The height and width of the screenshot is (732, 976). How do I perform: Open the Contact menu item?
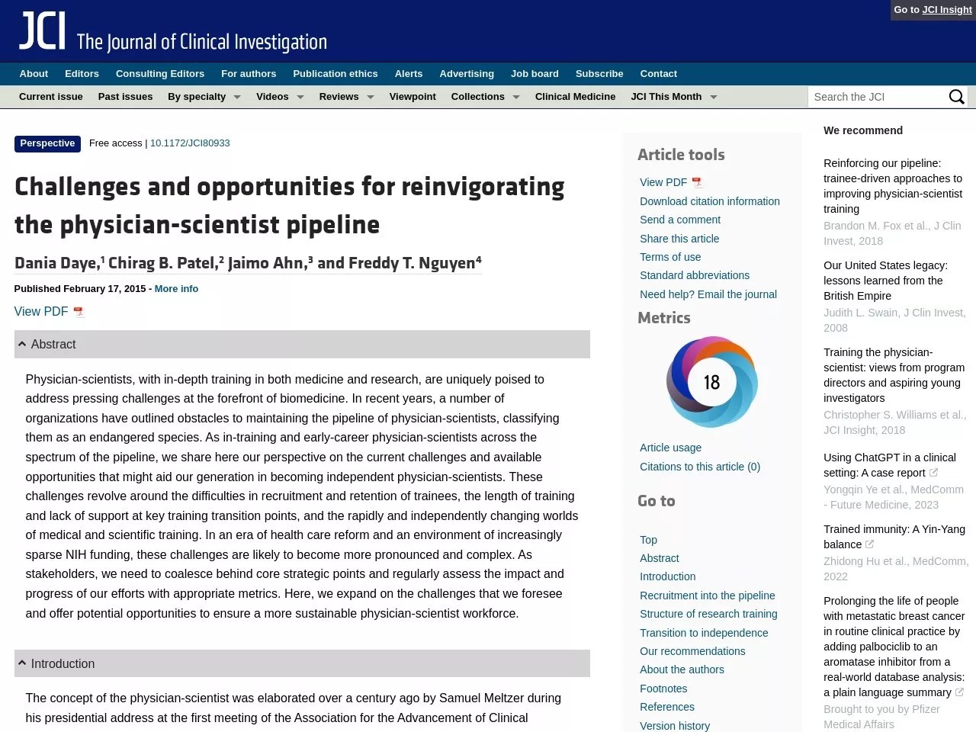[659, 74]
